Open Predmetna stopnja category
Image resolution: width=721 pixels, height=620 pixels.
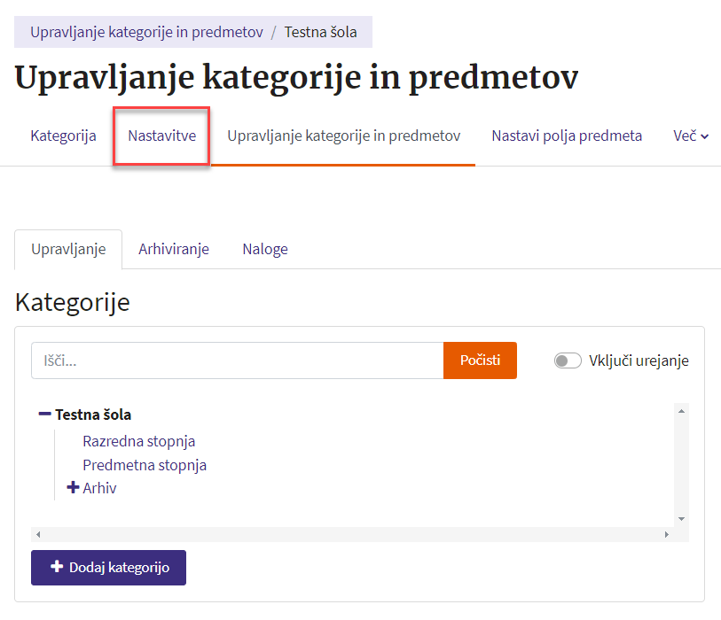(x=145, y=465)
